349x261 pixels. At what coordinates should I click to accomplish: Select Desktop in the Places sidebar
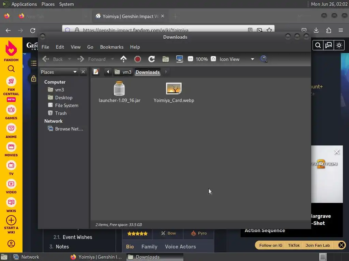point(60,98)
